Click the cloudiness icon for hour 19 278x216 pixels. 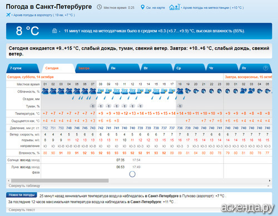pyautogui.click(x=188, y=91)
